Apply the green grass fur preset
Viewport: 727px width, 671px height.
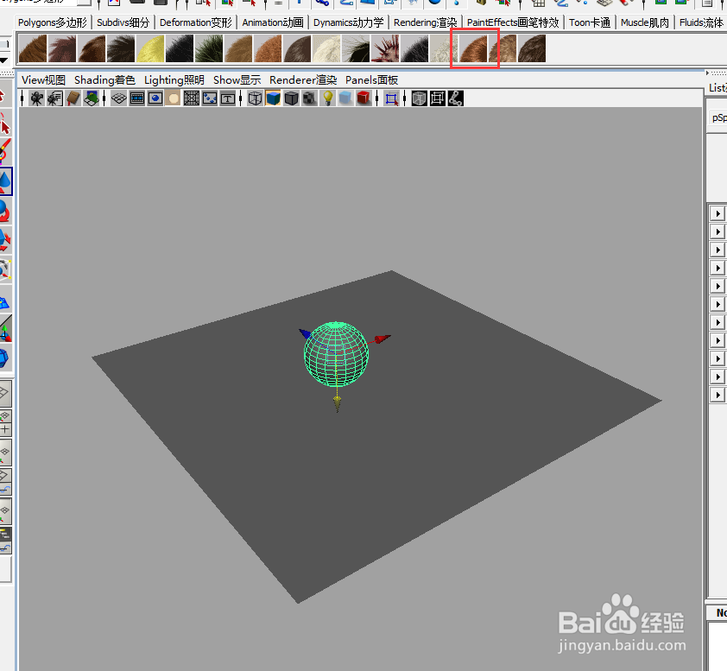tap(209, 48)
